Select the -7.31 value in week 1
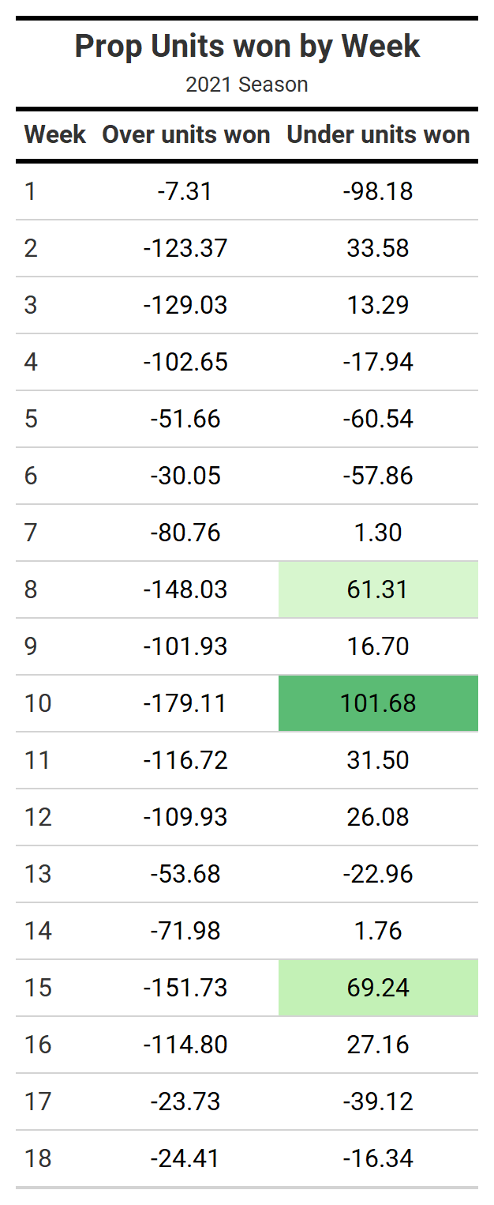This screenshot has width=494, height=1205. point(185,191)
